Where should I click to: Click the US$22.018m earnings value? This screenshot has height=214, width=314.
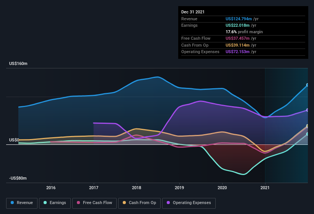[238, 25]
